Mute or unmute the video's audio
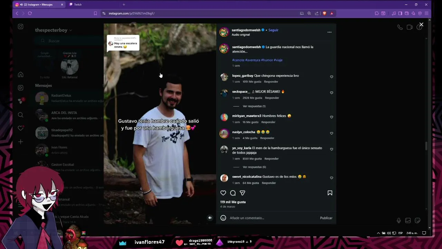The height and width of the screenshot is (249, 442). (x=210, y=218)
